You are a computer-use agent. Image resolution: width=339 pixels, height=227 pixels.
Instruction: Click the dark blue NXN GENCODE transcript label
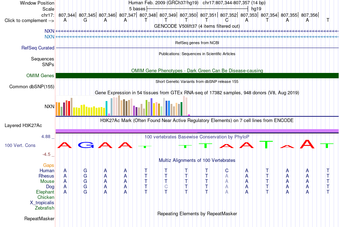coord(49,31)
